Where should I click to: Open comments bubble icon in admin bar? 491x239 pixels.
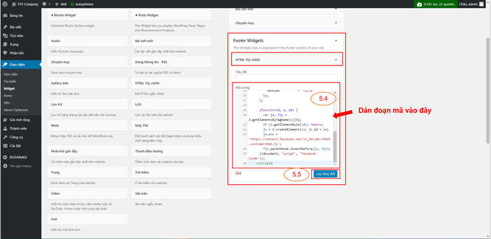tap(44, 4)
